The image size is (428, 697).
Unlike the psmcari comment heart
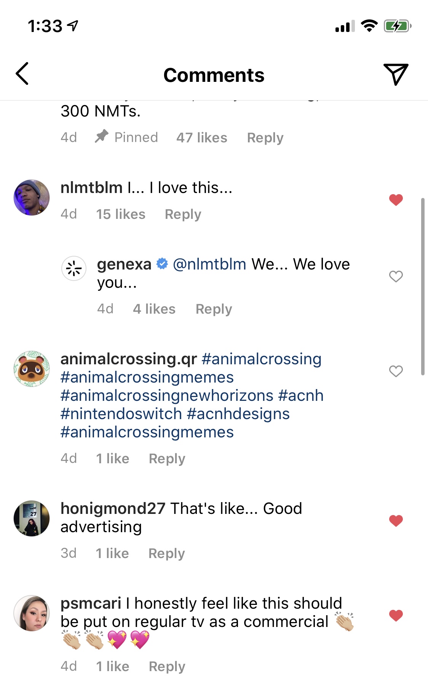pyautogui.click(x=396, y=615)
